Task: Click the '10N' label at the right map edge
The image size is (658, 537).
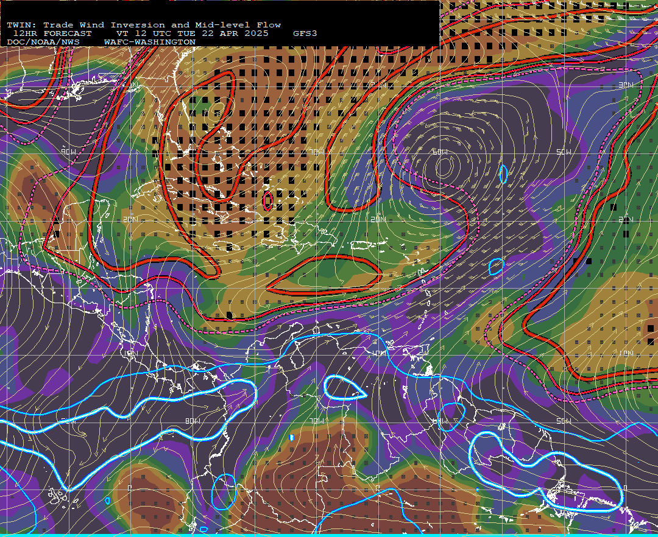Action: 626,353
